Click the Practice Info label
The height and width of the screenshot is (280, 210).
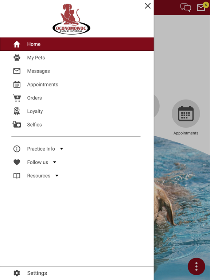[41, 149]
